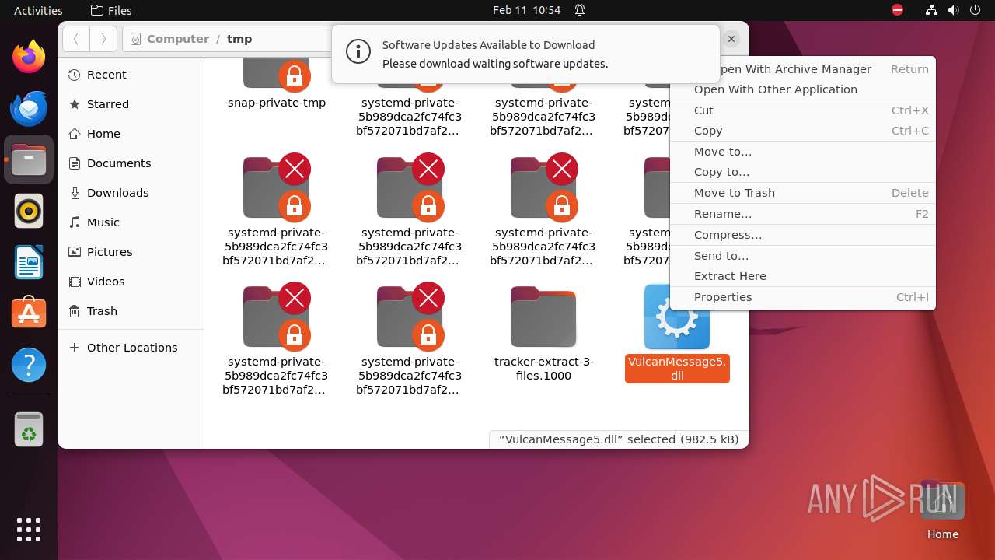Open Rhythmbox music player in dock

pos(29,211)
